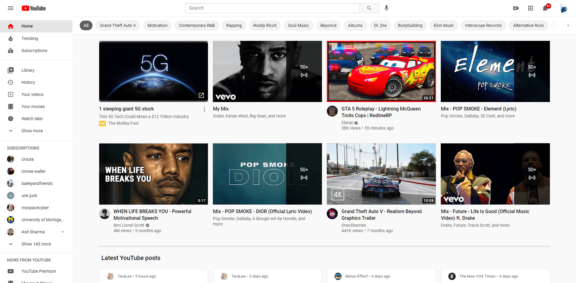Open notifications bell
Image resolution: width=576 pixels, height=283 pixels.
pos(545,8)
